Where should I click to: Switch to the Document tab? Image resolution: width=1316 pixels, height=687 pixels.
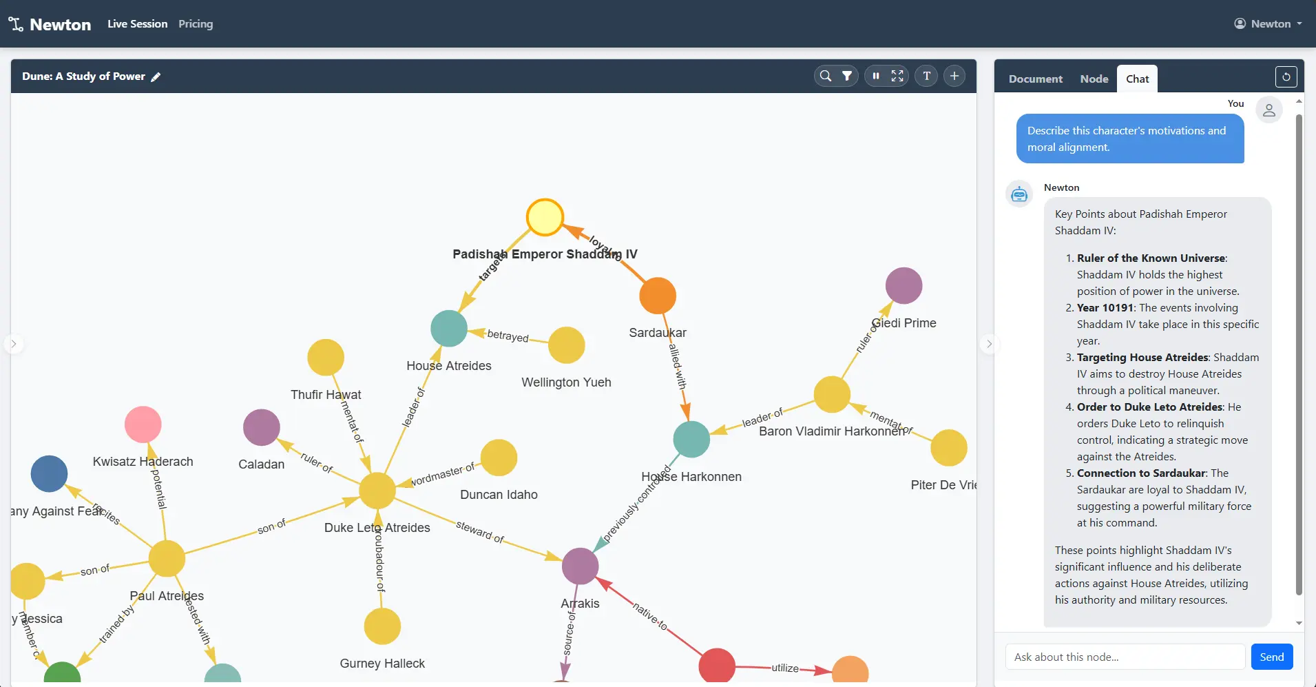[x=1035, y=79]
